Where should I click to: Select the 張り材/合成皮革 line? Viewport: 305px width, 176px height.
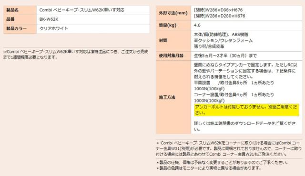[209, 46]
